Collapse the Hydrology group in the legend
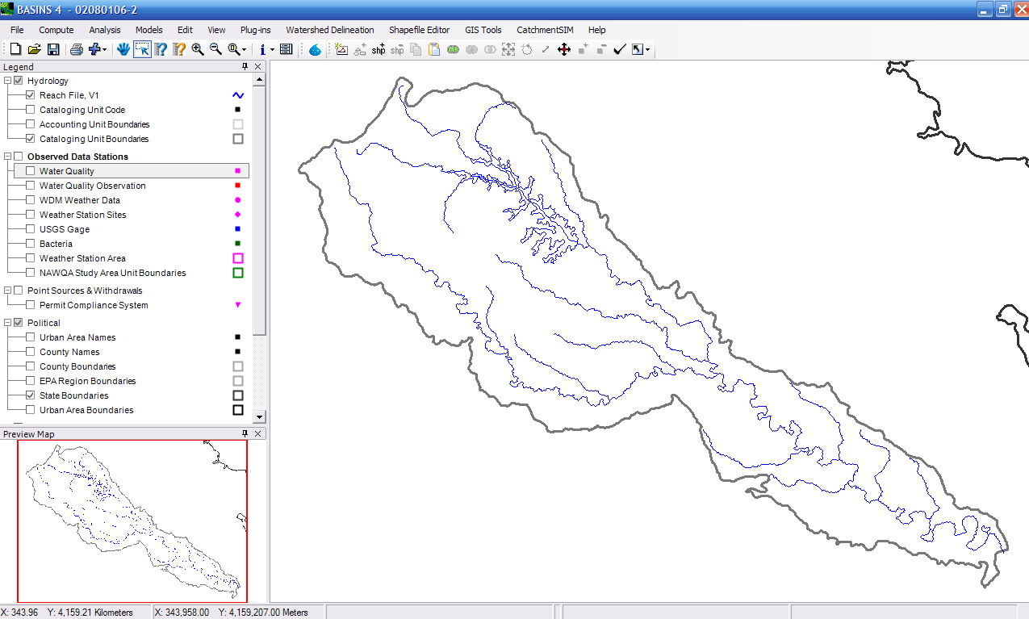The height and width of the screenshot is (619, 1029). pyautogui.click(x=7, y=81)
